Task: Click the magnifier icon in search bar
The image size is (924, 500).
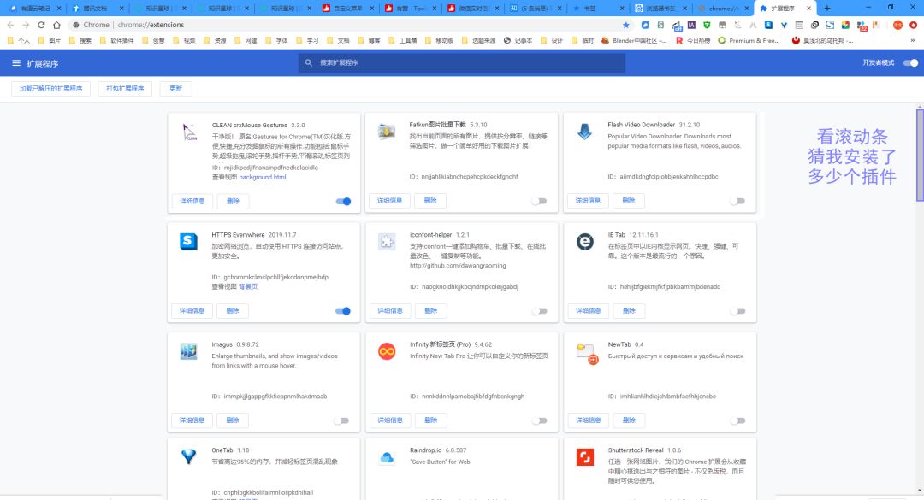Action: click(x=308, y=62)
